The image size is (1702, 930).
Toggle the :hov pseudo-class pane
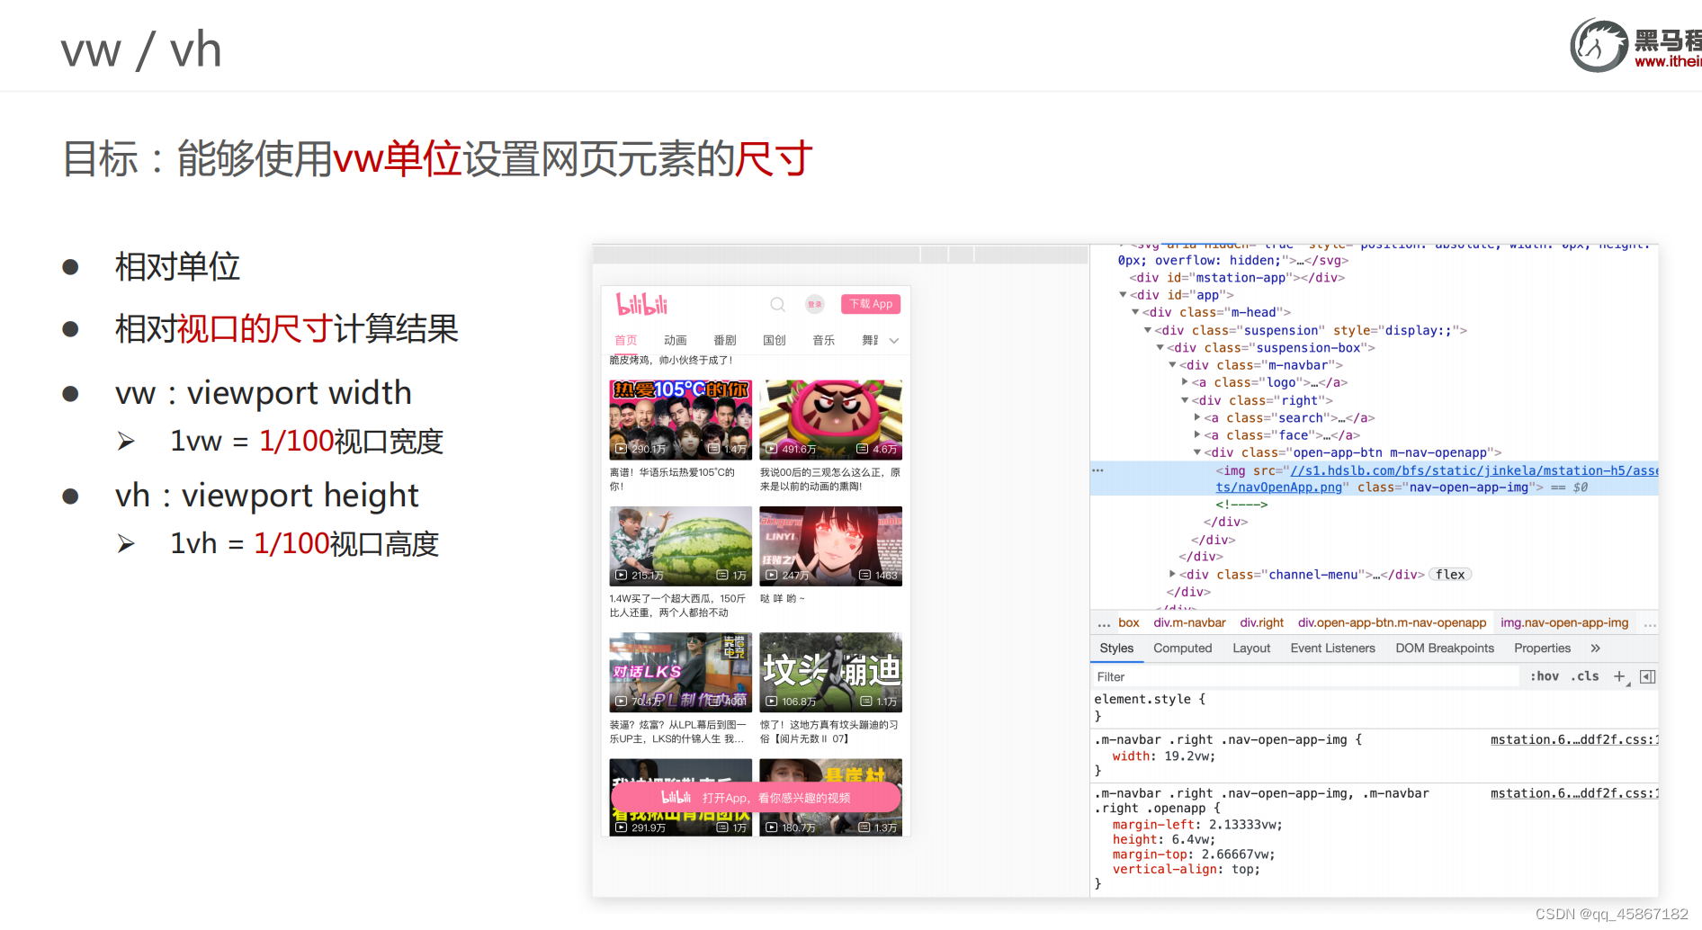tap(1545, 675)
